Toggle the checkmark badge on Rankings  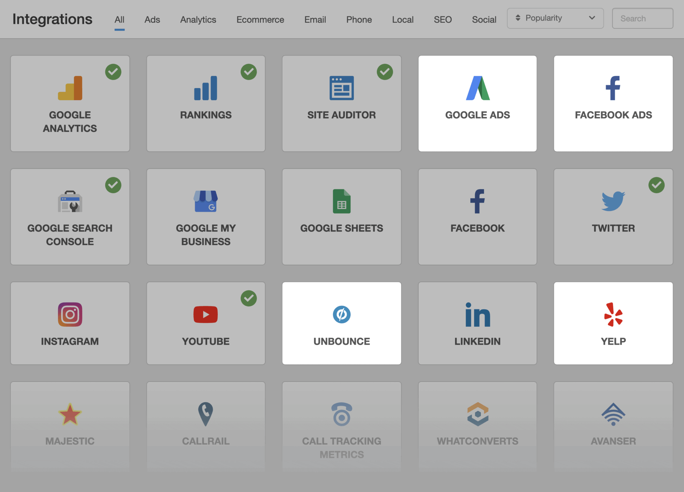pos(249,72)
